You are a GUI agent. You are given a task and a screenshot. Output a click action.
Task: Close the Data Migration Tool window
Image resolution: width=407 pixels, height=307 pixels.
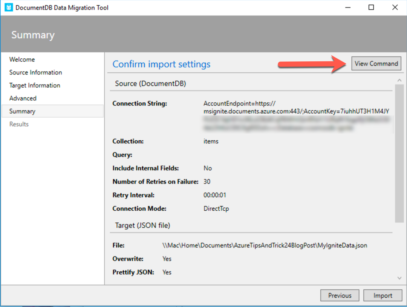tap(395, 8)
